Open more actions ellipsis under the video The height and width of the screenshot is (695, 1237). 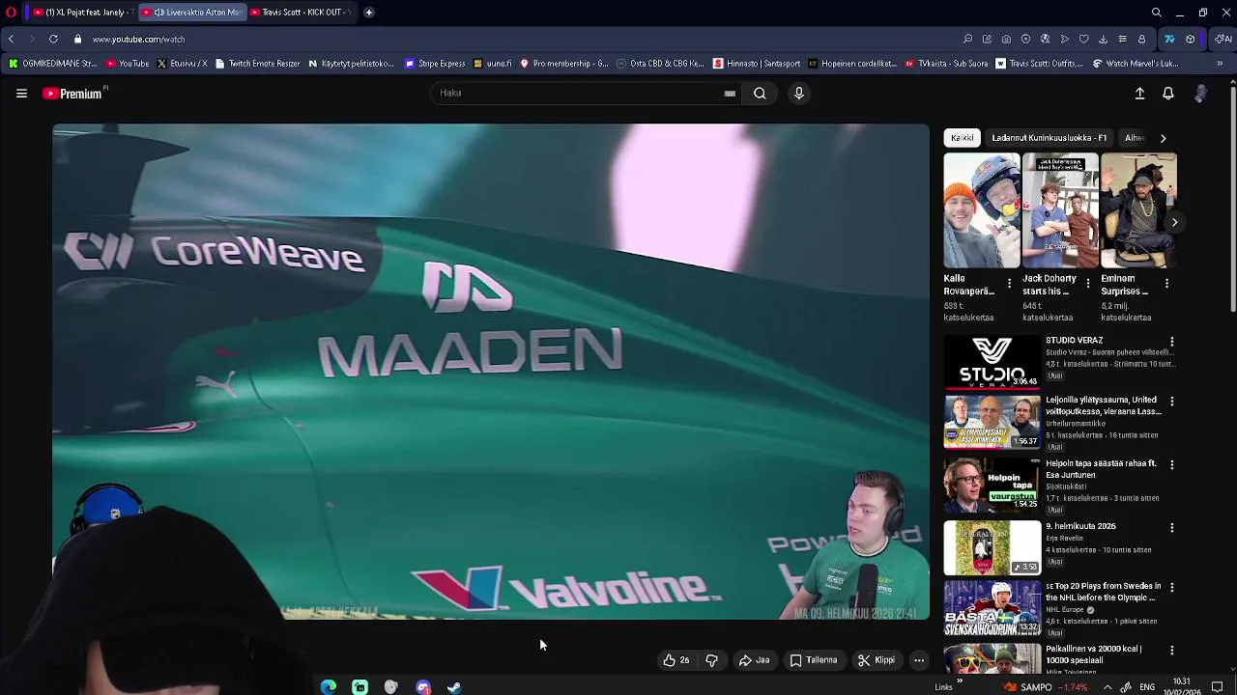(x=919, y=660)
